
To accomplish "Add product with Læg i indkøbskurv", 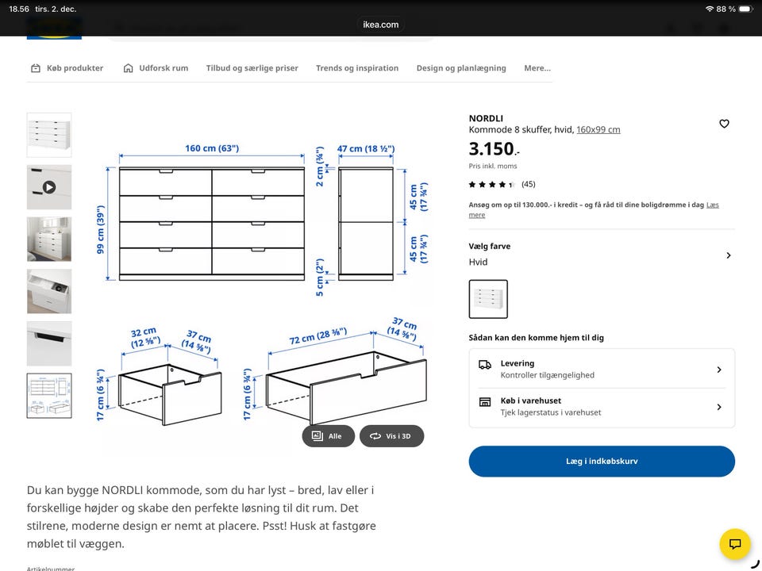I will (x=602, y=462).
